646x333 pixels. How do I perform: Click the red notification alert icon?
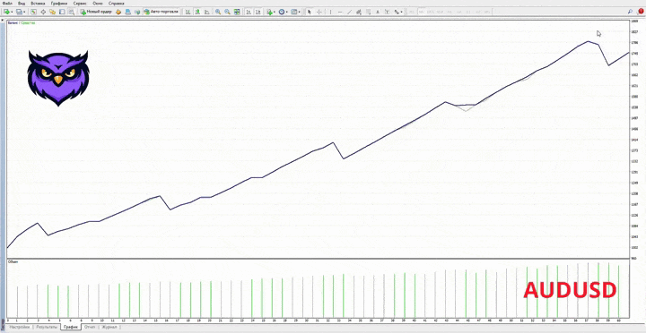pos(641,12)
